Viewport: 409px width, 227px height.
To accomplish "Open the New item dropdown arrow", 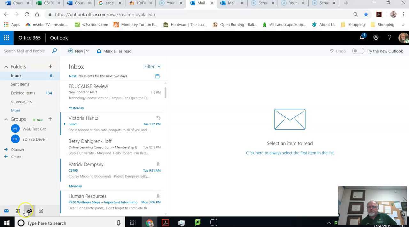I will click(87, 51).
